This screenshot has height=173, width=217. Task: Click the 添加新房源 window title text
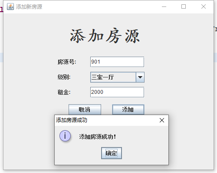29,7
